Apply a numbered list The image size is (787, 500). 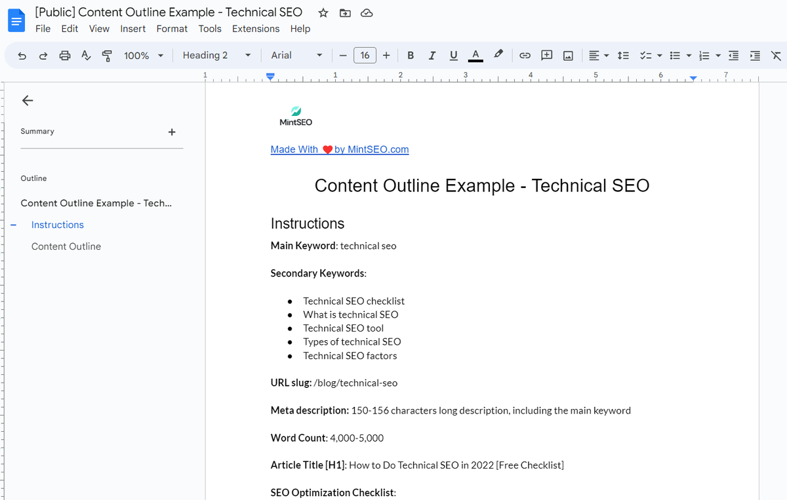point(704,56)
